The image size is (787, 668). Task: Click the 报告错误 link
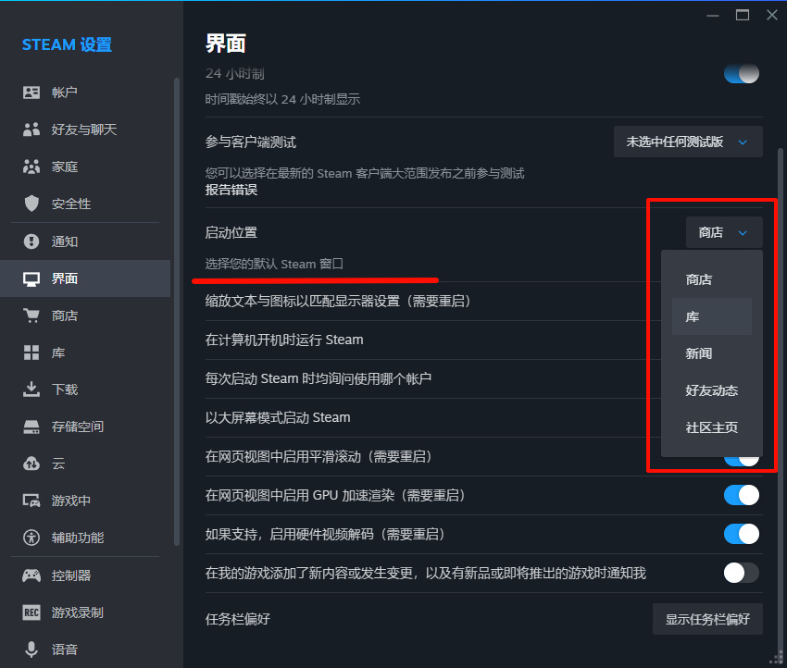pos(231,190)
